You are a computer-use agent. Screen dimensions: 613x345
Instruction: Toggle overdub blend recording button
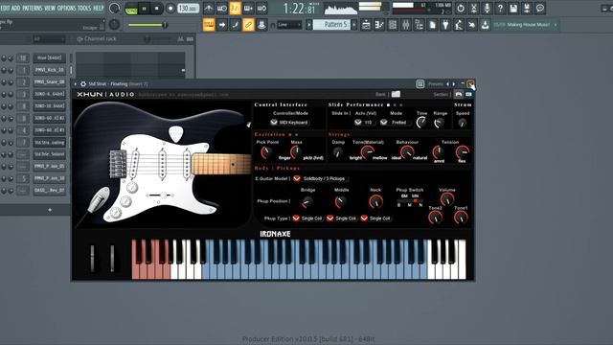point(248,8)
